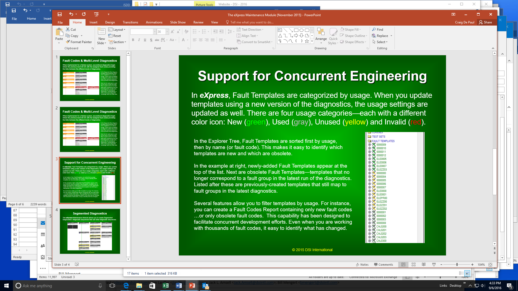This screenshot has height=291, width=518.
Task: Toggle the Comments pane
Action: pyautogui.click(x=383, y=265)
